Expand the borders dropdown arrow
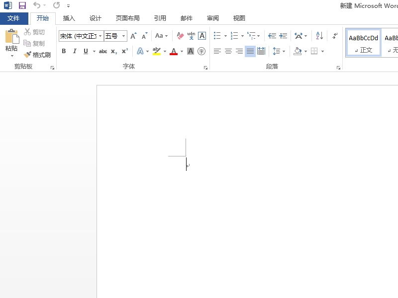Viewport: 398px width, 298px height. pyautogui.click(x=322, y=52)
